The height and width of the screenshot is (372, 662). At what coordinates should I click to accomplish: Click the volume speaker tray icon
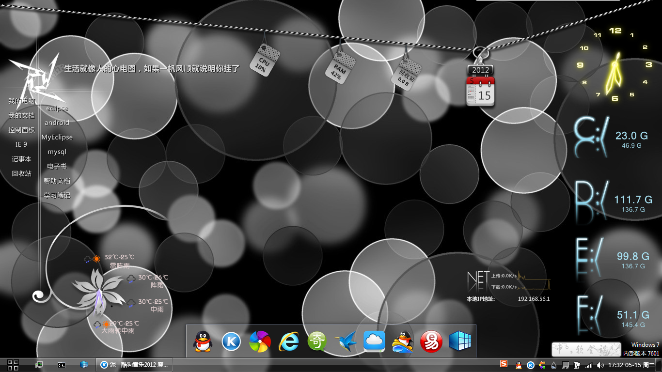(x=600, y=365)
